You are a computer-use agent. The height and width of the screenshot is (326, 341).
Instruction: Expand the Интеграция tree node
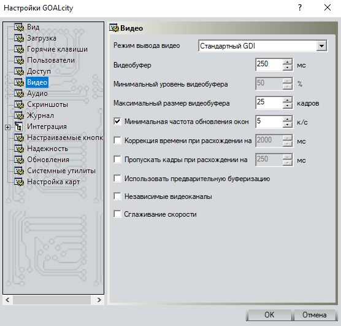tap(7, 127)
